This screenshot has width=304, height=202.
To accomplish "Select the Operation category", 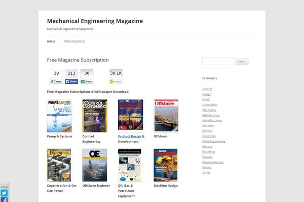I will [x=209, y=136].
